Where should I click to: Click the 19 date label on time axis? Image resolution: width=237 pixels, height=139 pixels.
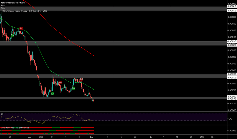[x=66, y=137]
